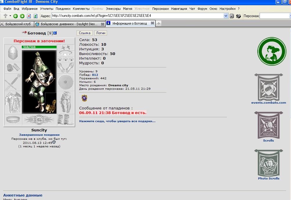Screen dimensions: 291x200
Task: Open the events.combats.com link
Action: [269, 102]
